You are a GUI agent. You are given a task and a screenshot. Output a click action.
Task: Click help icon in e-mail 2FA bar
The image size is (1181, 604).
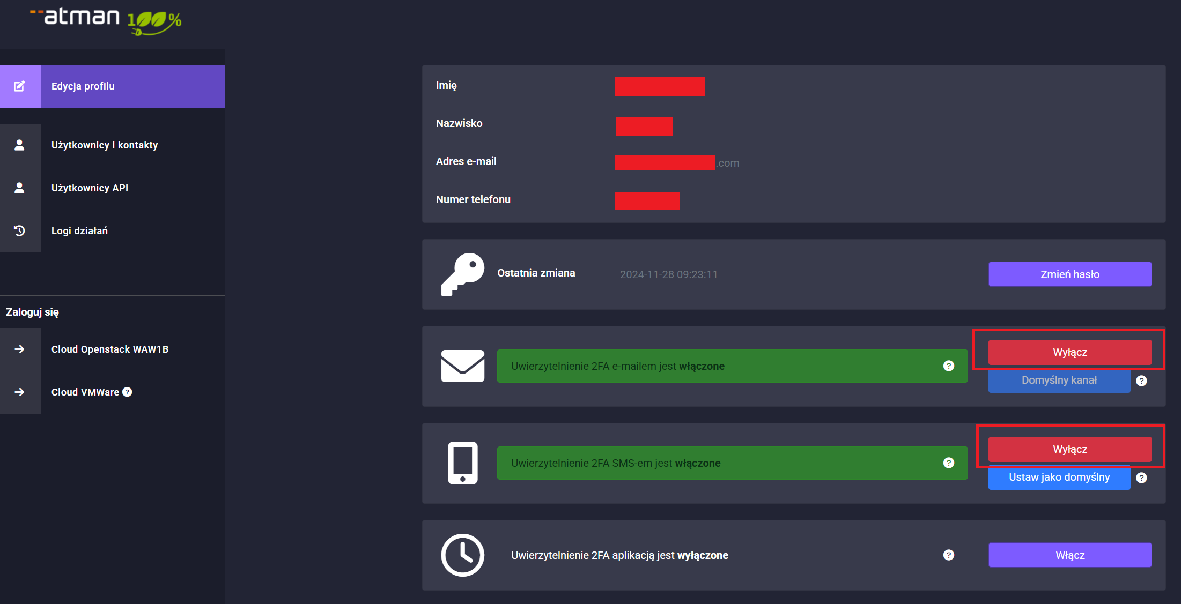point(948,366)
